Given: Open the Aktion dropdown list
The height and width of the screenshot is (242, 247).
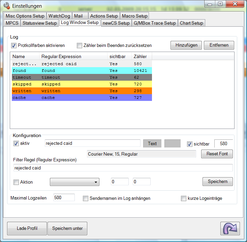Looking at the screenshot, I should (74, 182).
